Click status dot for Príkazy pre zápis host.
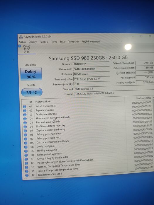This screenshot has height=205, width=154. coord(26,139)
